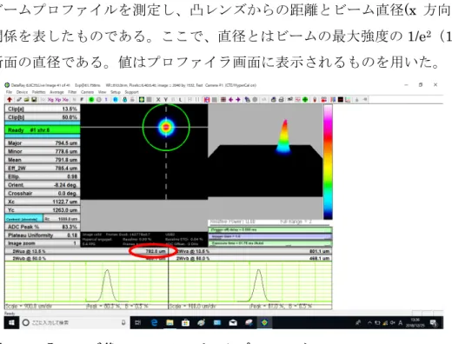Click the teal padlock toolbar icon

124,100
